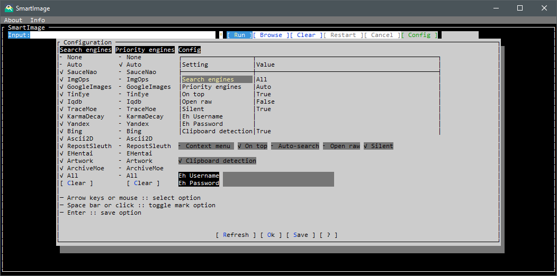Toggle All in Search engines list
This screenshot has height=276, width=557.
tap(69, 176)
